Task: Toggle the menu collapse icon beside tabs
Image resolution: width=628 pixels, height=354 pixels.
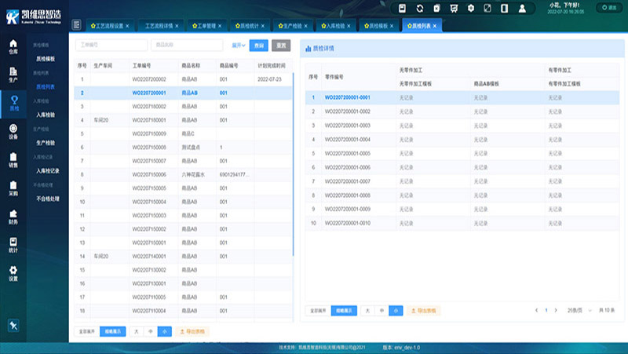Action: (76, 25)
